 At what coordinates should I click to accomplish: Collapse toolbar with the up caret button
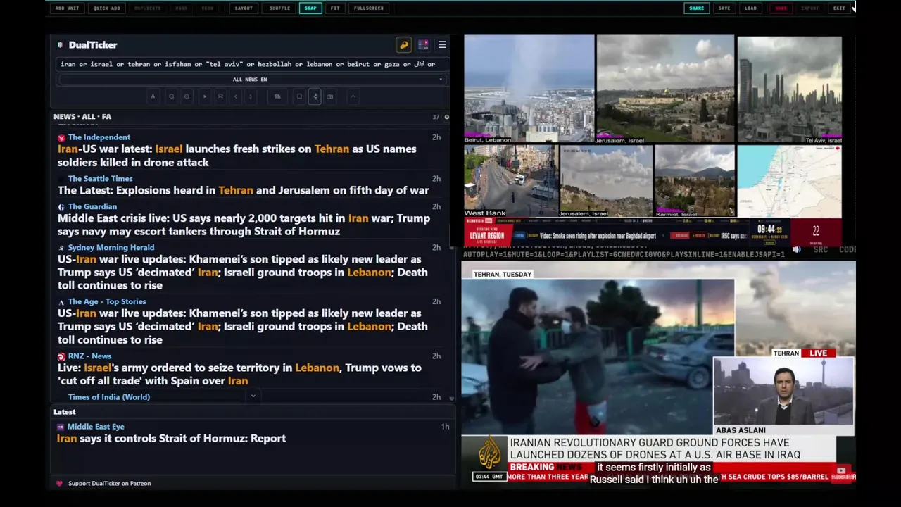coord(353,96)
